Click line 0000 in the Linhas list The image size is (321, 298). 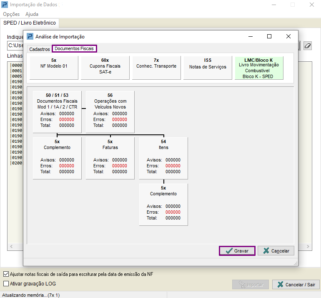tap(17, 66)
